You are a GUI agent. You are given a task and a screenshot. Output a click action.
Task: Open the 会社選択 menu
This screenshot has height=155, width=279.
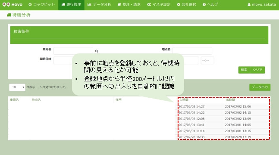click(x=186, y=4)
